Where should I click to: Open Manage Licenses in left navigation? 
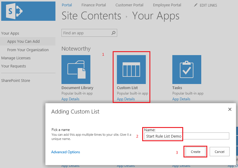click(x=16, y=58)
